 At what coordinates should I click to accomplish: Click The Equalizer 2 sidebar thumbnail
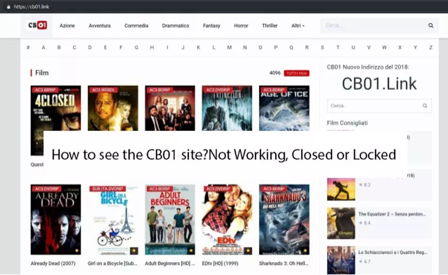tap(341, 223)
